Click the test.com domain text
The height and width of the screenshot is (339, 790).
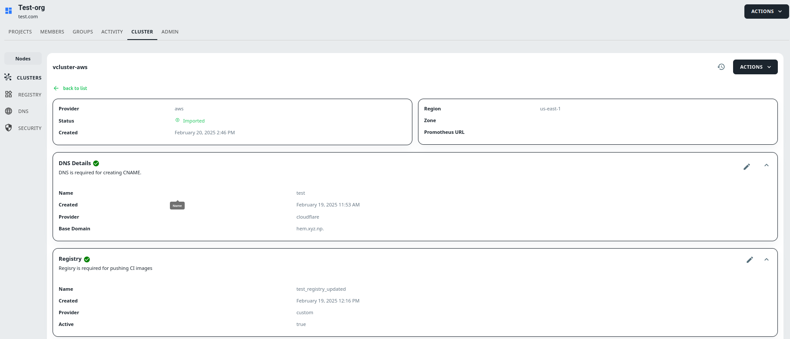28,17
